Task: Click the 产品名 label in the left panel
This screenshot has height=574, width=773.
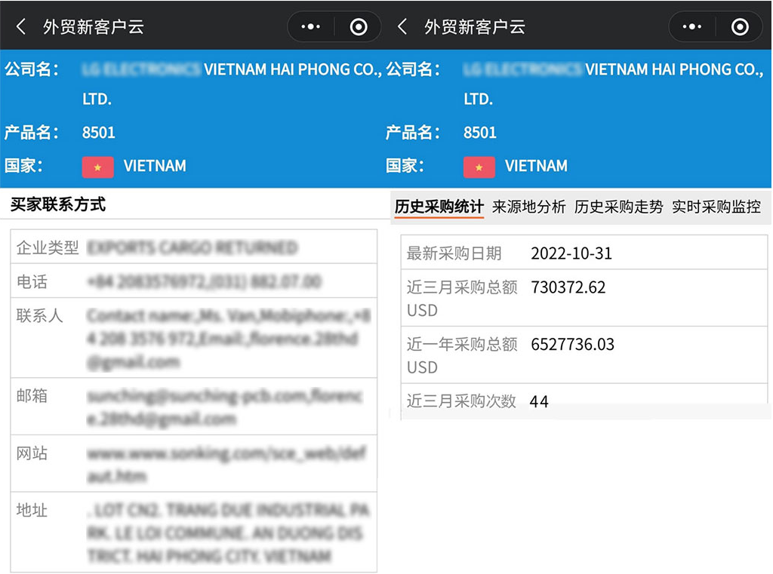Action: pyautogui.click(x=32, y=133)
